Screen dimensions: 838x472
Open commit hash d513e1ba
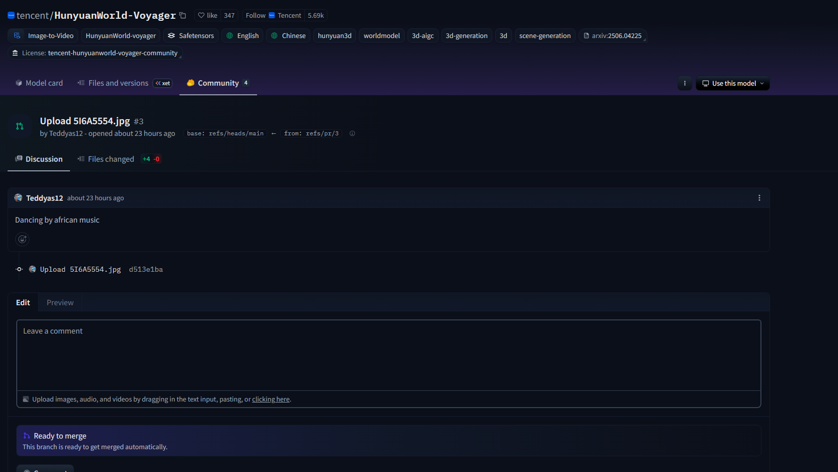coord(146,269)
